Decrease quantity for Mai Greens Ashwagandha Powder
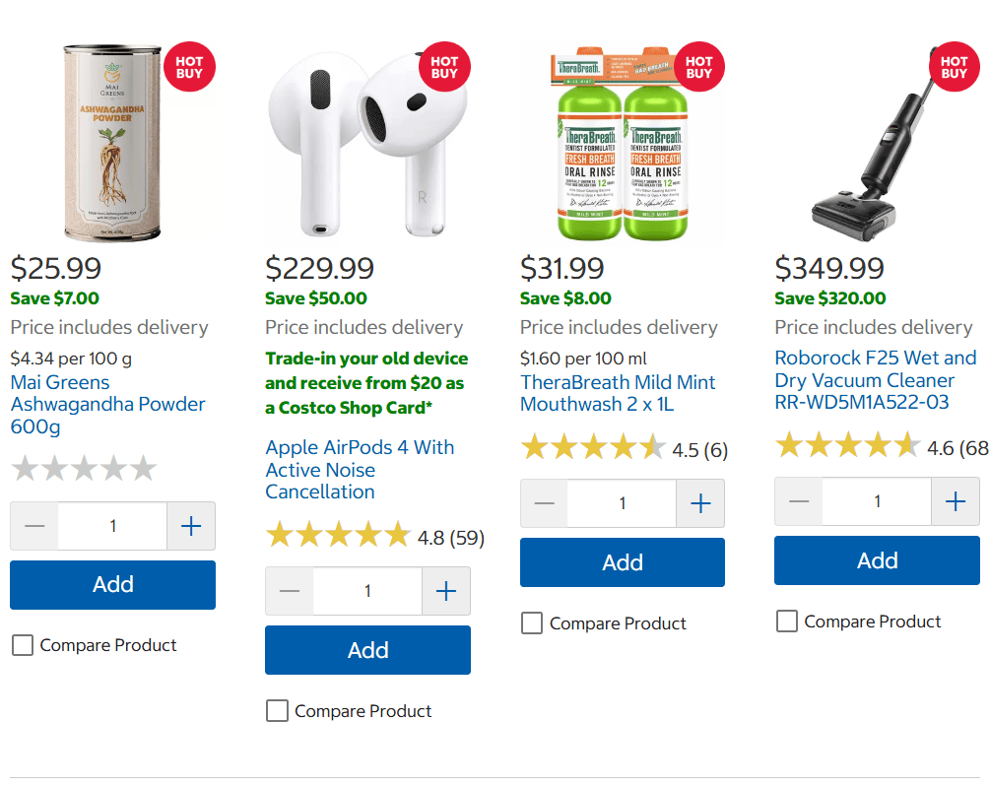This screenshot has width=990, height=786. (x=34, y=526)
